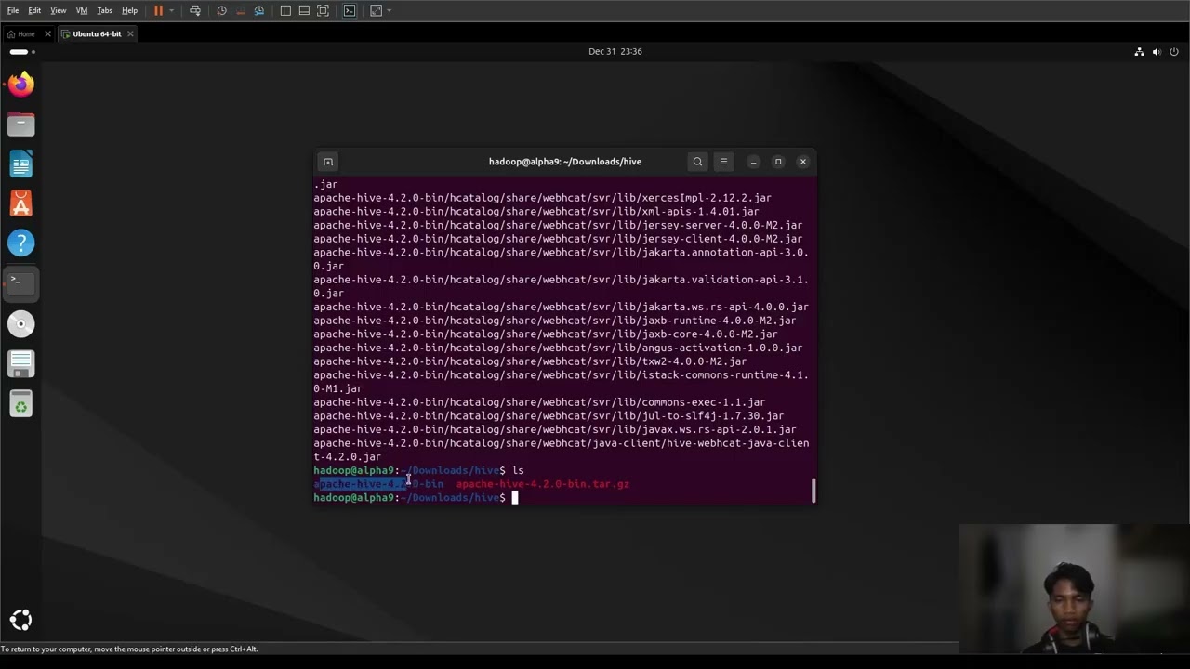
Task: Maximize the terminal window
Action: (778, 162)
